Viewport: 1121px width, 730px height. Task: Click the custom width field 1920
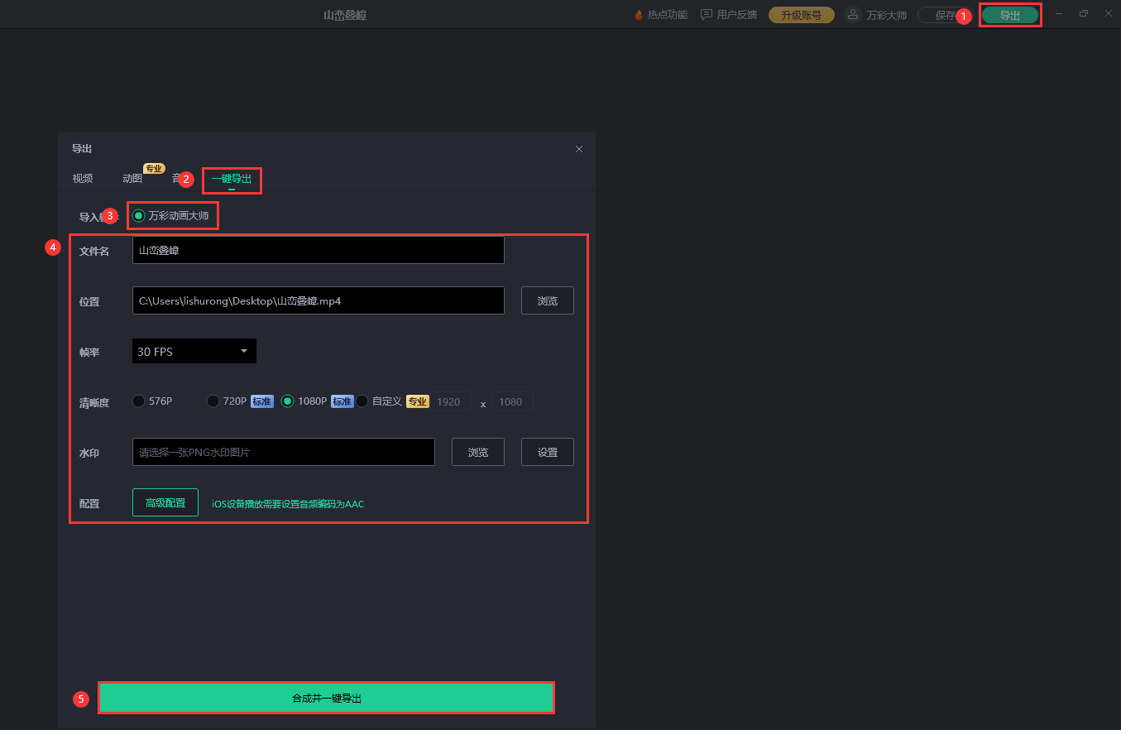451,401
